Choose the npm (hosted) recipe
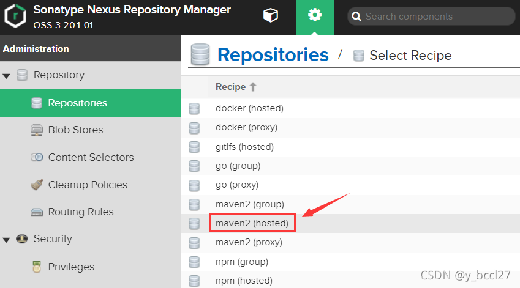 point(244,281)
